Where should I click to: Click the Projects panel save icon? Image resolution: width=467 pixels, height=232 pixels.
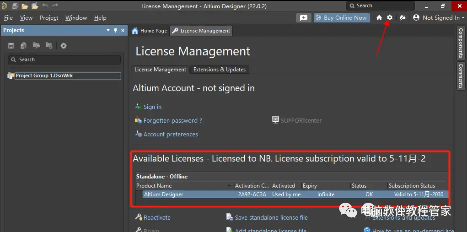(11, 46)
